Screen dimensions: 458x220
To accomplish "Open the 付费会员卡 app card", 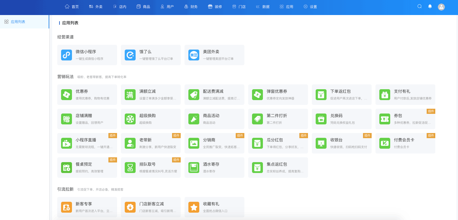I will [x=405, y=143].
